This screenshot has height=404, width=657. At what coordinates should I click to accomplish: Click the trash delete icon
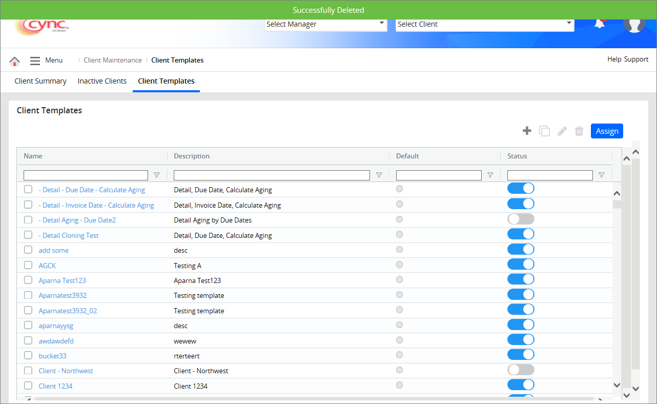click(x=579, y=131)
